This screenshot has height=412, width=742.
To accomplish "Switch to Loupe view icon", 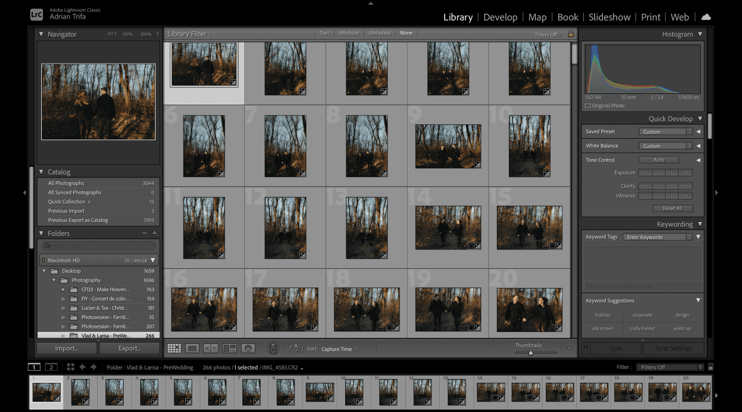I will pyautogui.click(x=192, y=348).
